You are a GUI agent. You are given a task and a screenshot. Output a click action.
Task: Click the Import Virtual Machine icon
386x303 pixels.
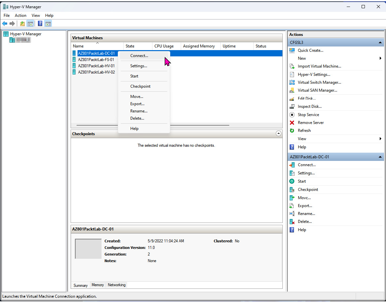pyautogui.click(x=292, y=66)
